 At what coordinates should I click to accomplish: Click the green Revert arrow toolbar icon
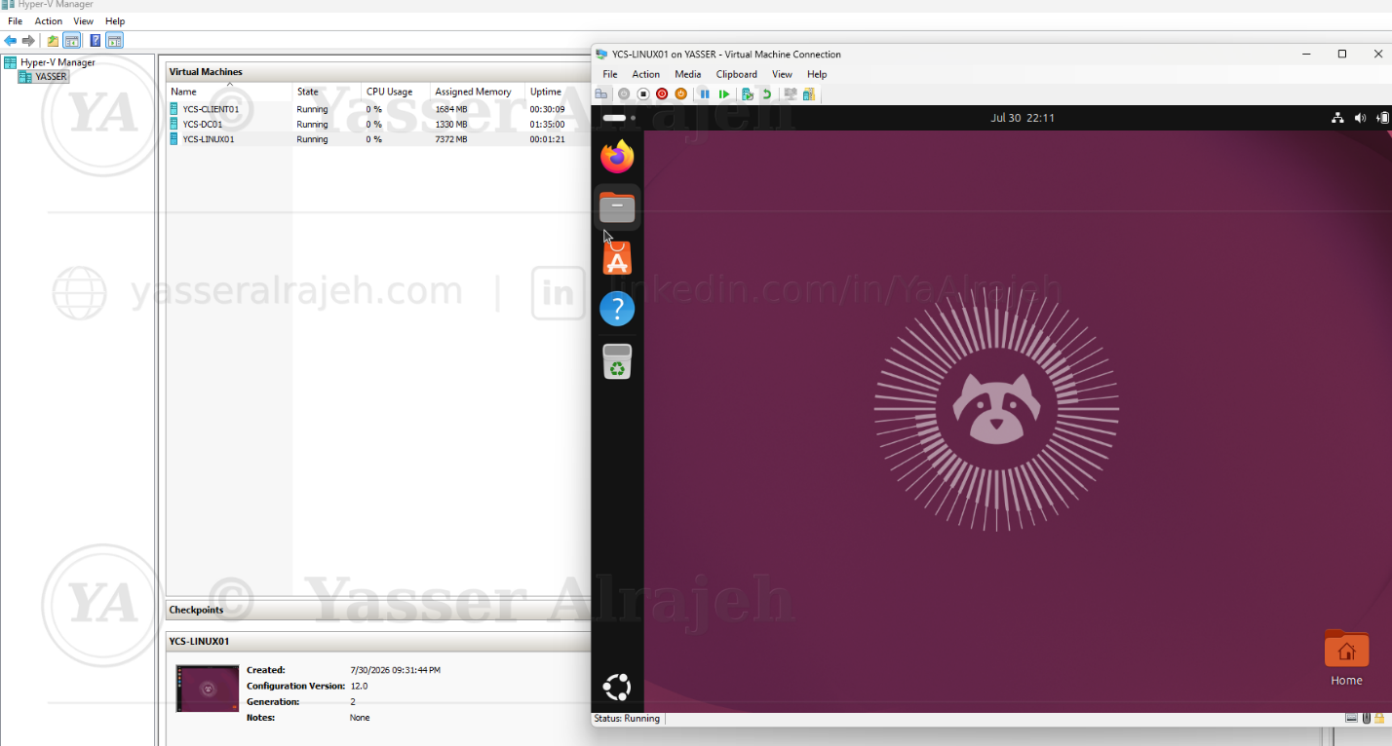(x=766, y=94)
